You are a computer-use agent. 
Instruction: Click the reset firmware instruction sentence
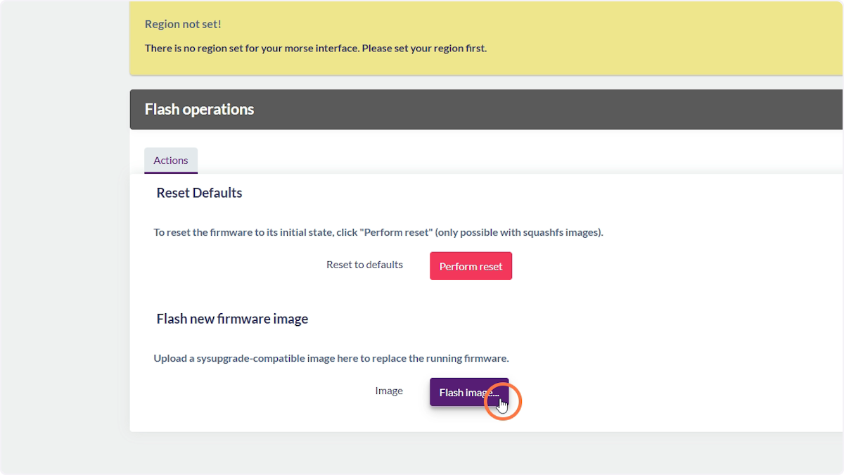378,232
